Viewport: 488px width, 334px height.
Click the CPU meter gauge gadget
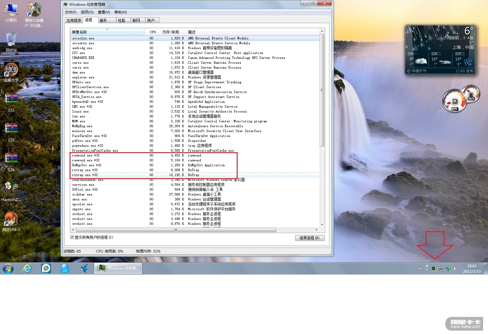pos(455,101)
